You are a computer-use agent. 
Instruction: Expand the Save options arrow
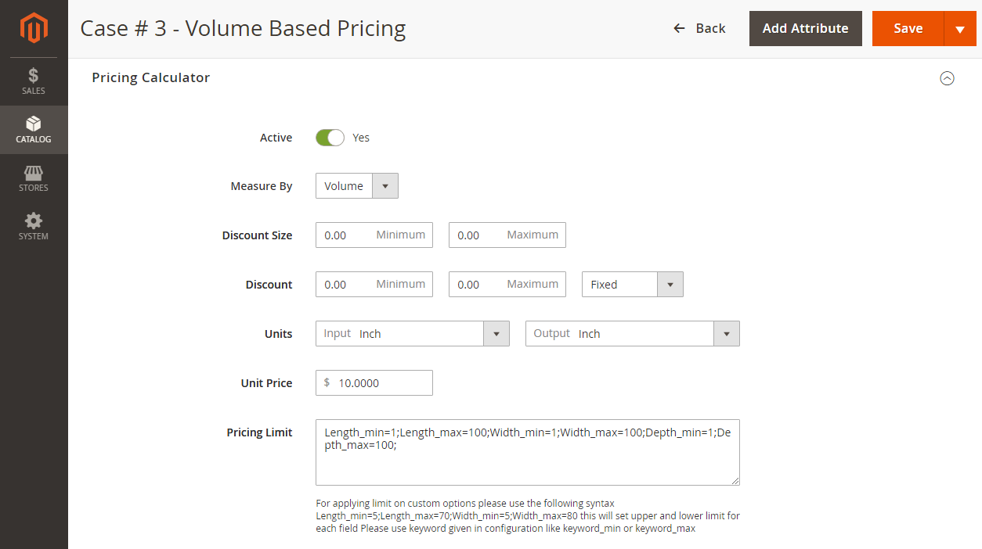(960, 29)
